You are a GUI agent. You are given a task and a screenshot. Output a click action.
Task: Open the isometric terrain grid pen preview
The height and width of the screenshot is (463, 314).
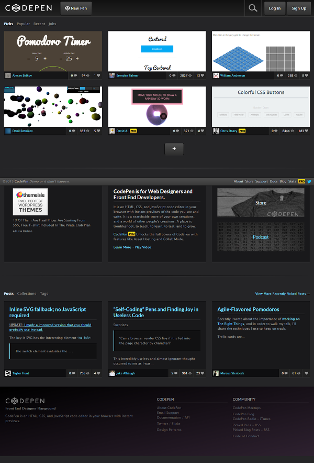point(261,51)
